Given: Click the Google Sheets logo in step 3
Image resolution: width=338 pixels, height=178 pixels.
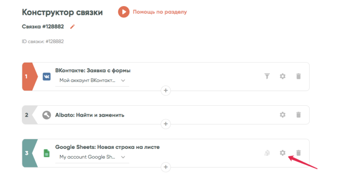Looking at the screenshot, I should pos(46,153).
